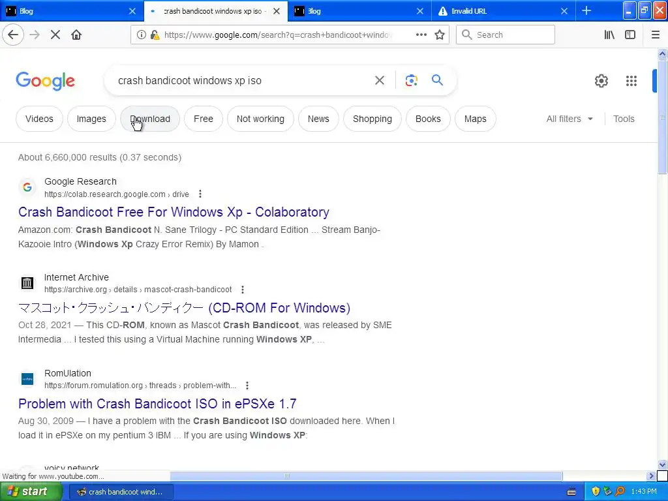Click the horizontal scrollbar right arrow
This screenshot has width=668, height=501.
click(651, 476)
